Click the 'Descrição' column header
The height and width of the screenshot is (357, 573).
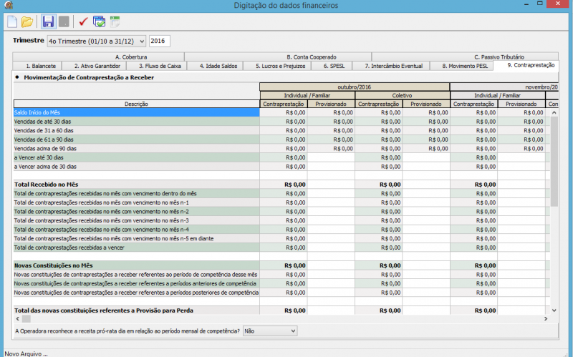tap(137, 104)
